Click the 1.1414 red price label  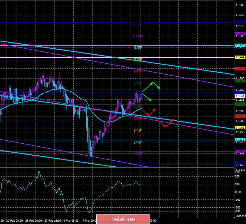click(x=240, y=69)
